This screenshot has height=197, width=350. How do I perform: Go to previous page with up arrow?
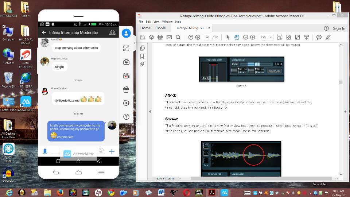(191, 37)
